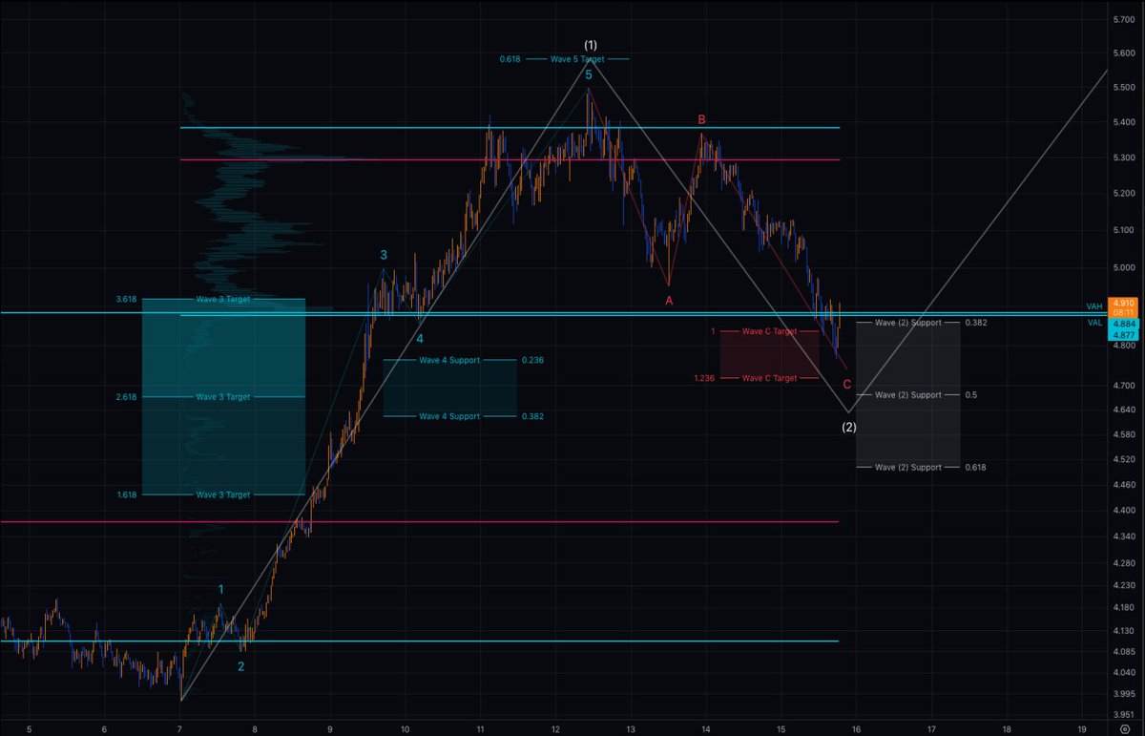Select 'Wave 4 Support' label at 0.382
The image size is (1145, 736).
pyautogui.click(x=449, y=416)
